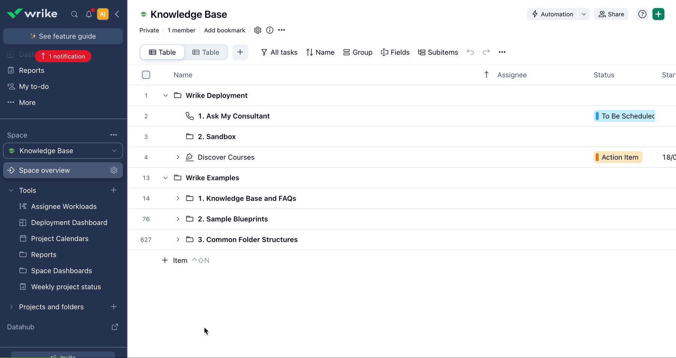Screen dimensions: 676x358
Task: Open the Automation dropdown arrow
Action: coord(584,14)
